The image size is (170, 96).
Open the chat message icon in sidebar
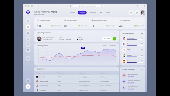[x=28, y=50]
